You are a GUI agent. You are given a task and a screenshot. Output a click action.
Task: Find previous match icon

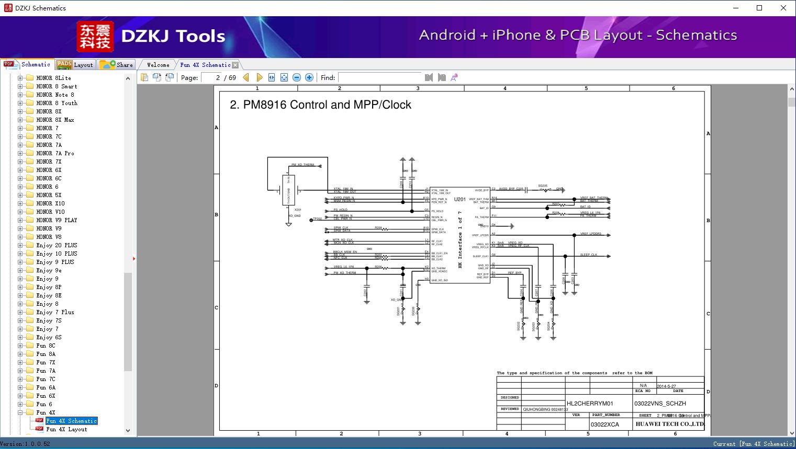429,77
